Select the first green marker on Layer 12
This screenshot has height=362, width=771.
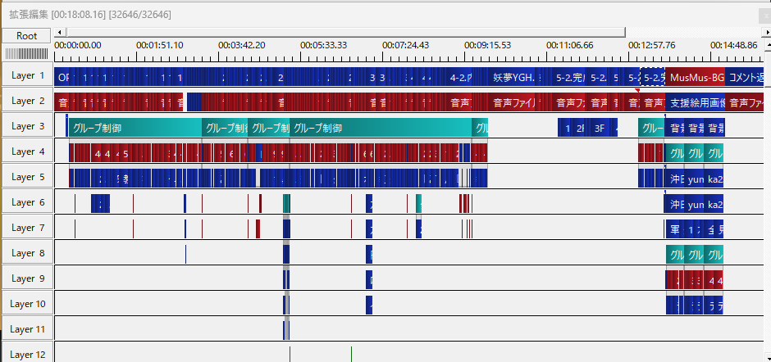coord(290,354)
